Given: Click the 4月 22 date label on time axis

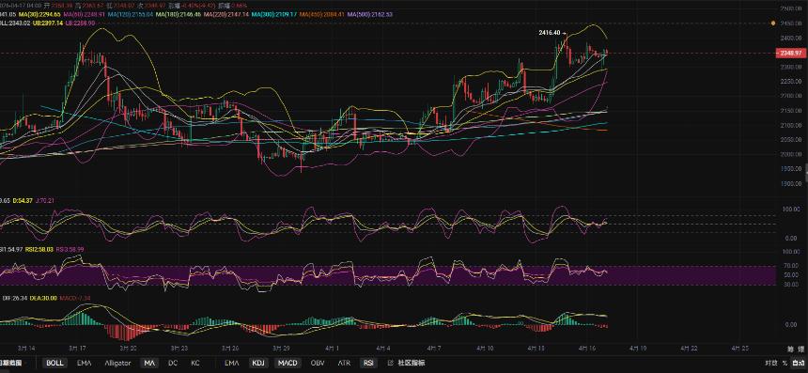Looking at the screenshot, I should [689, 349].
